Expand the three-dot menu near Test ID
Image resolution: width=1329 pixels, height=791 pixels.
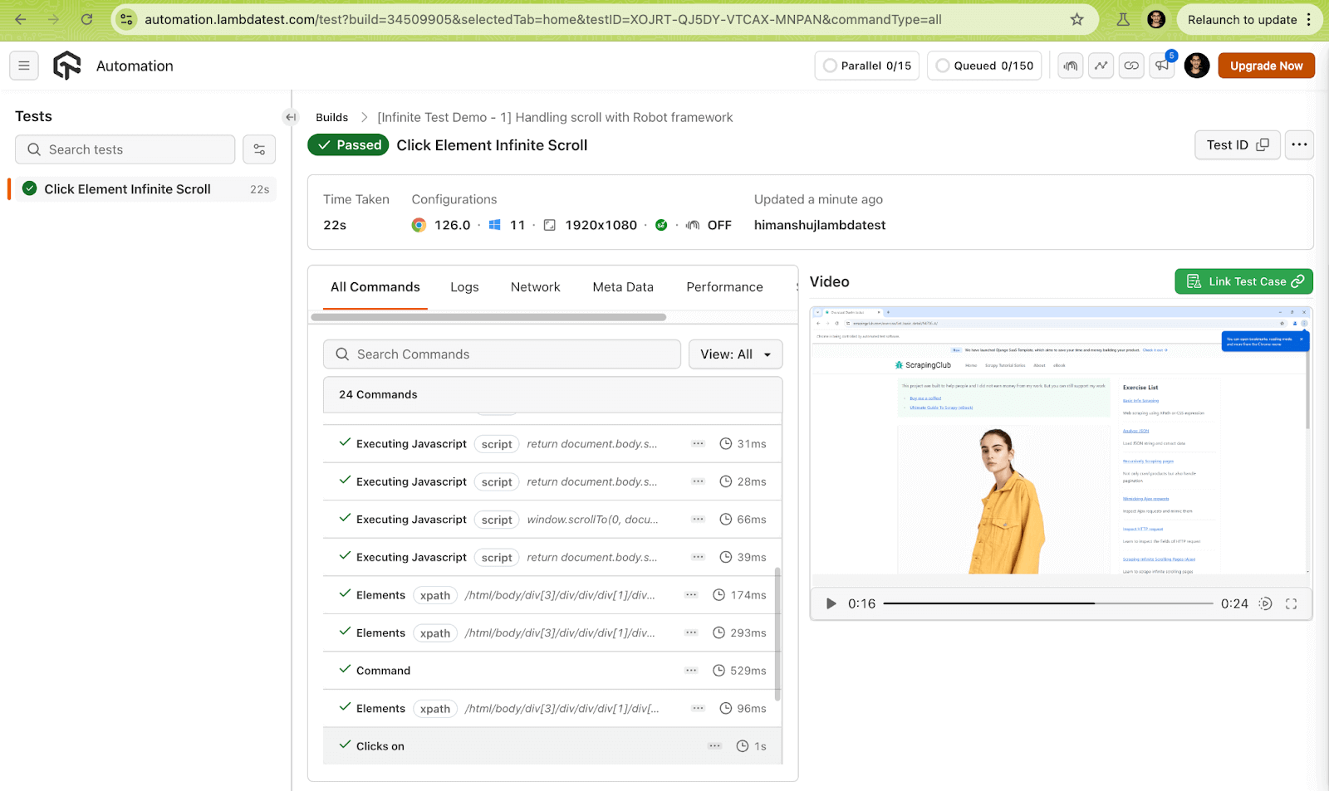[x=1298, y=144]
